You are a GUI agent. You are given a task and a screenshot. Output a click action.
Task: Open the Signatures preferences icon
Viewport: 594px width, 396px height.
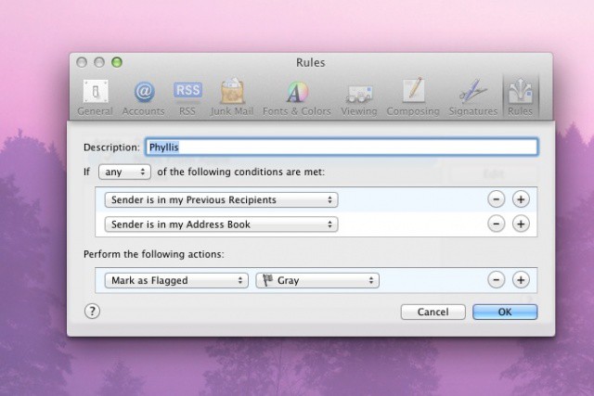point(473,97)
